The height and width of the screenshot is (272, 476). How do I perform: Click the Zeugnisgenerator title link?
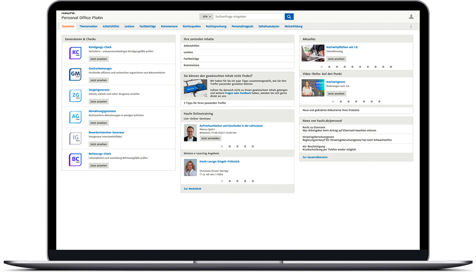pos(99,90)
